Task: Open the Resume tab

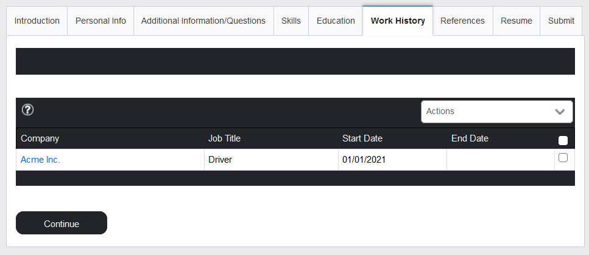Action: click(516, 21)
